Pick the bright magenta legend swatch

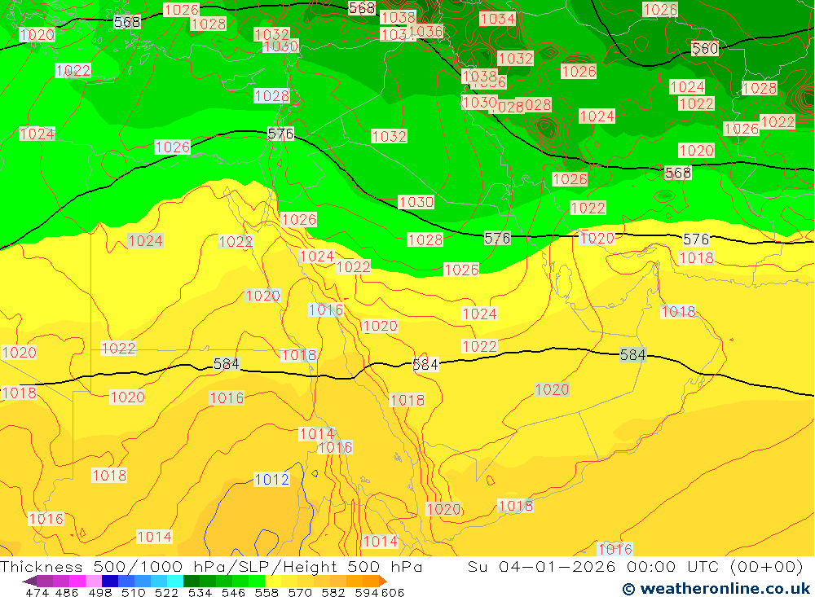(76, 581)
